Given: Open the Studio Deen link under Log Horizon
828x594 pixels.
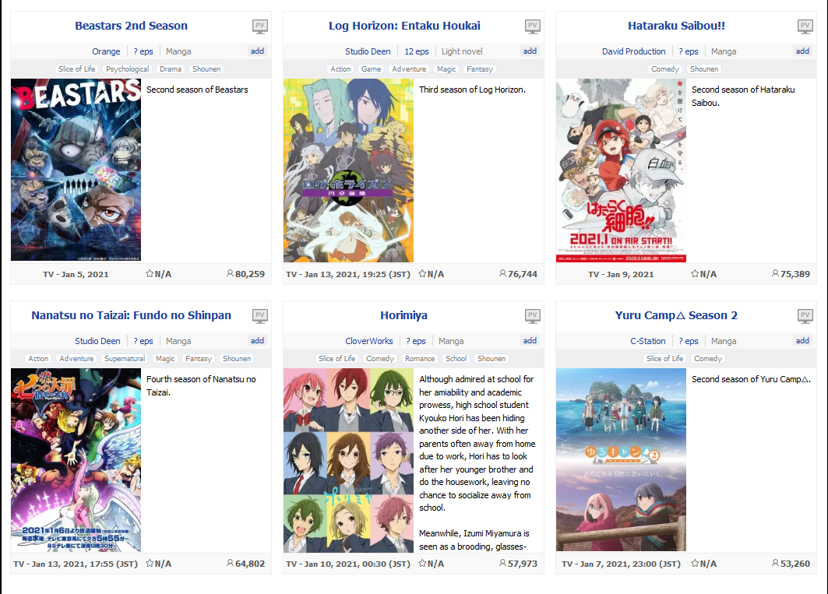Looking at the screenshot, I should click(x=368, y=51).
